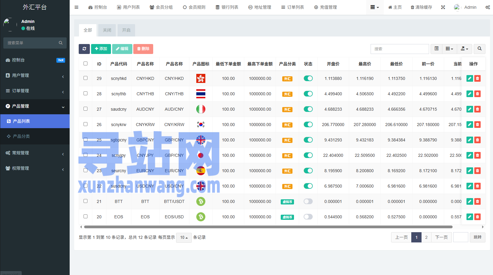Viewport: 493px width, 275px height.
Task: Enable the status switch for EOS product
Action: coord(308,217)
